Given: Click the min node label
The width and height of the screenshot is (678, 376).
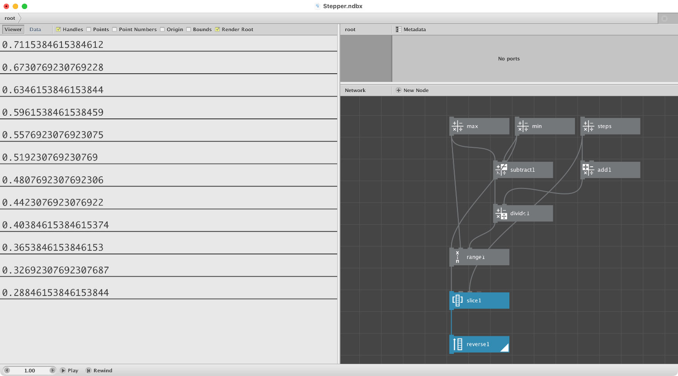Looking at the screenshot, I should tap(537, 127).
